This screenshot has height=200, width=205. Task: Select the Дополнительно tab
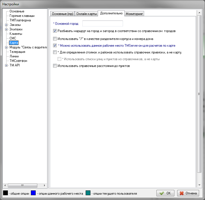(111, 13)
